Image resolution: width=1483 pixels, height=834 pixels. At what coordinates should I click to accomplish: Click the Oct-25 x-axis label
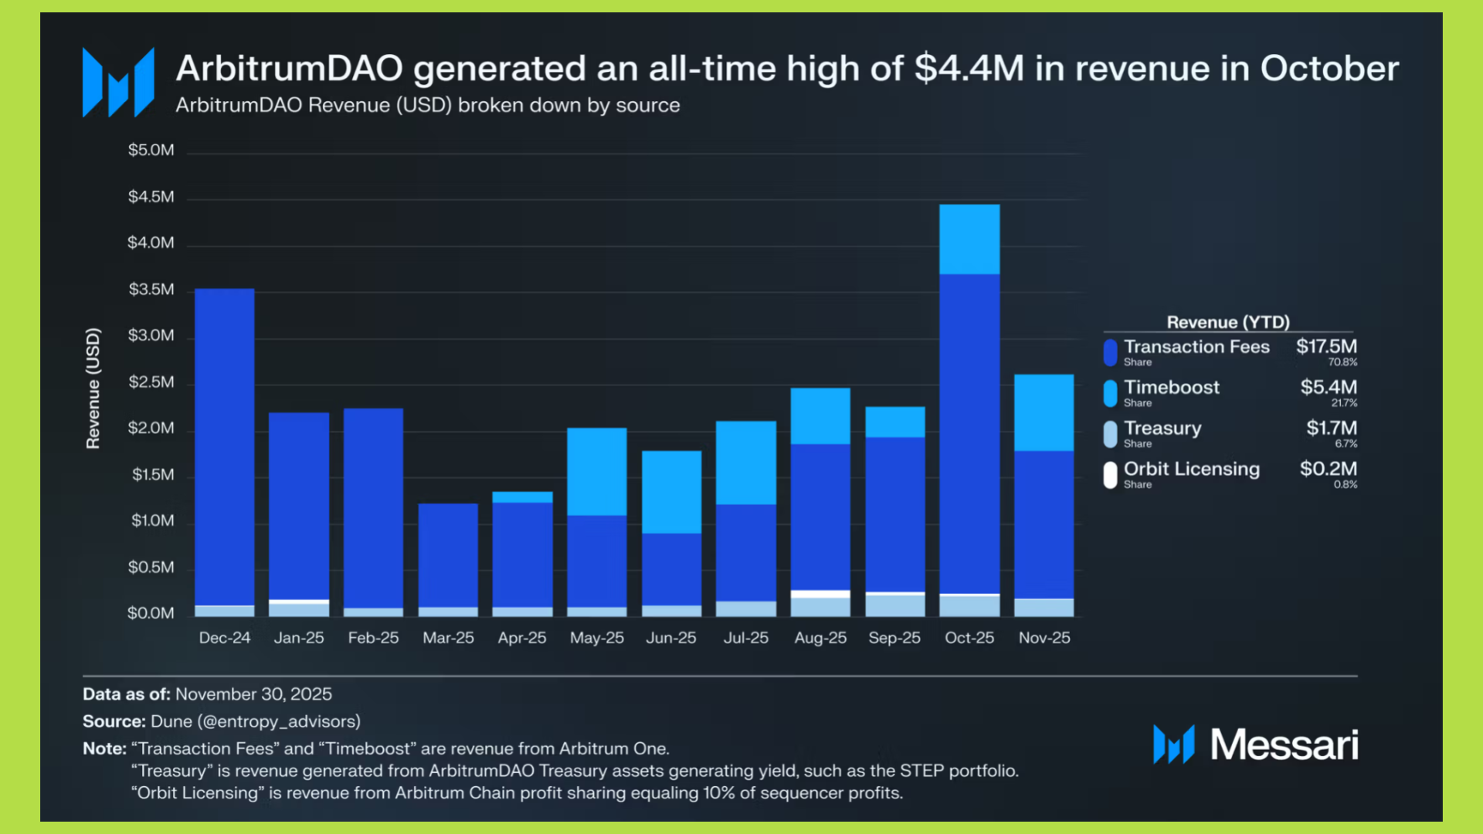969,638
